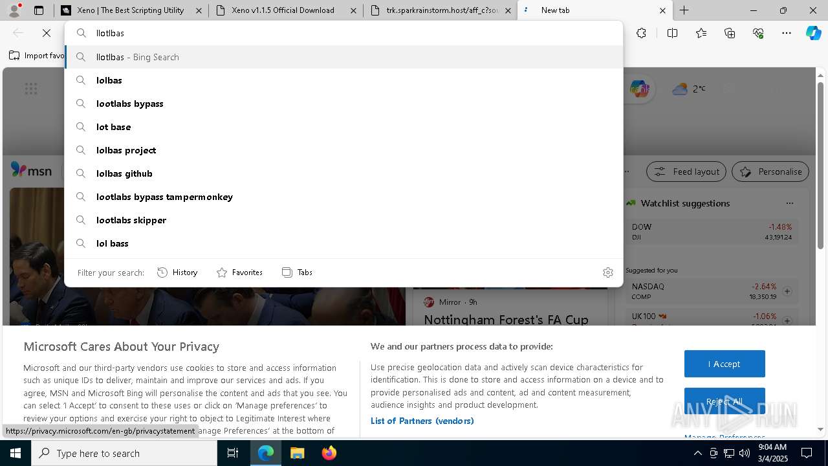This screenshot has height=466, width=828.
Task: Open address bar search settings gear
Action: click(x=607, y=272)
